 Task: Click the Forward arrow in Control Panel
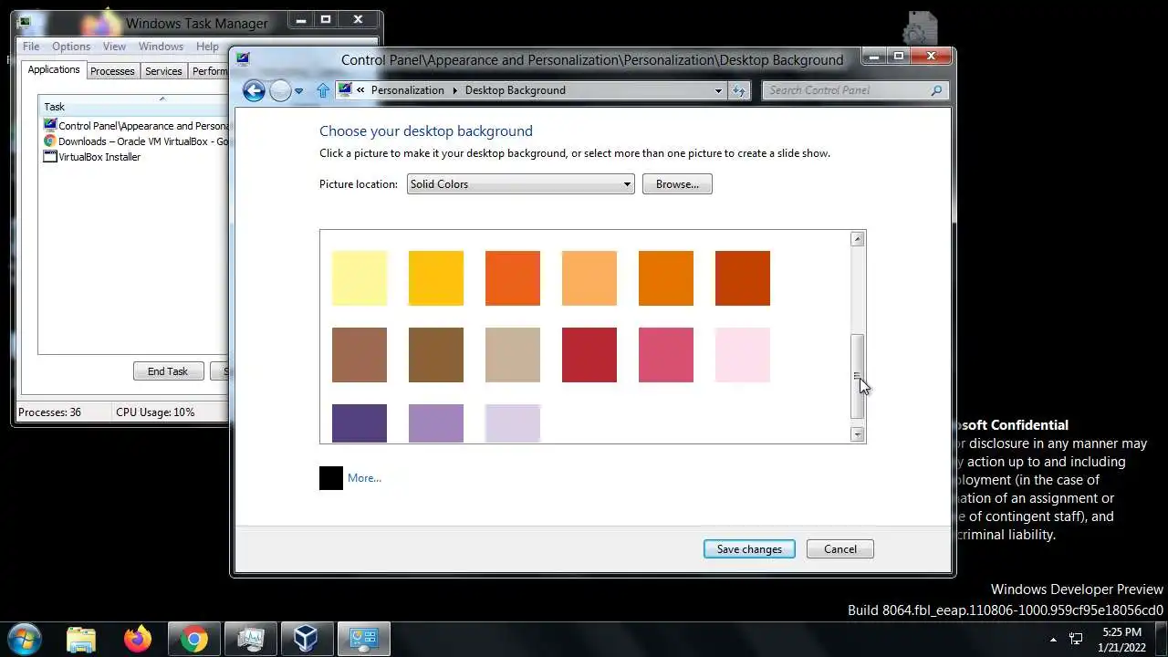[x=280, y=90]
